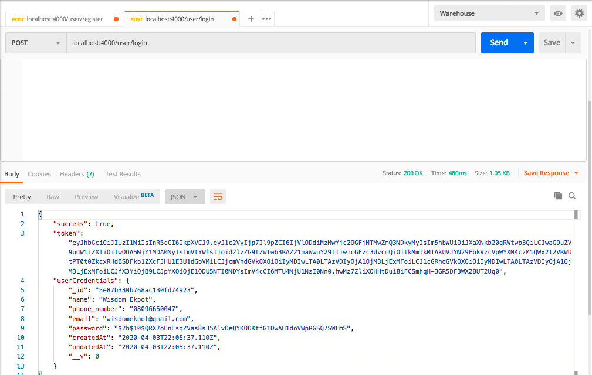Switch to the user/register request tab
Image resolution: width=592 pixels, height=375 pixels.
tap(63, 19)
